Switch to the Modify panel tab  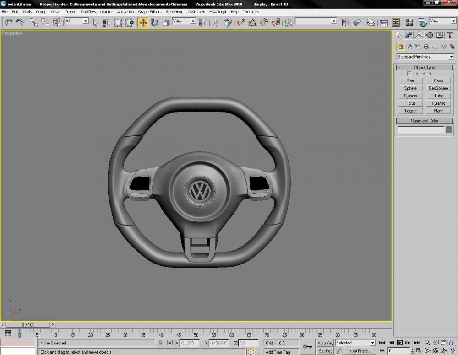409,35
